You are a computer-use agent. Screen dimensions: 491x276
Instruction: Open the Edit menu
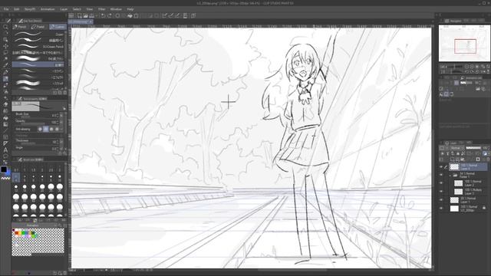click(x=17, y=9)
